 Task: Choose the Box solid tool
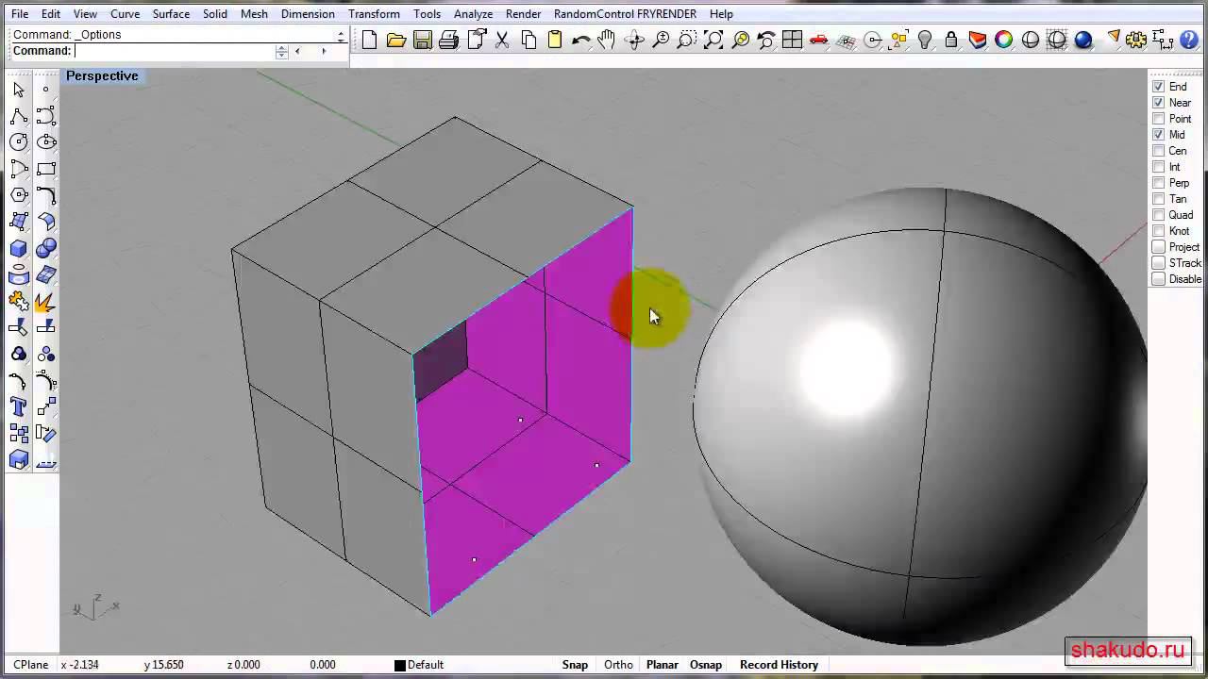pos(18,248)
